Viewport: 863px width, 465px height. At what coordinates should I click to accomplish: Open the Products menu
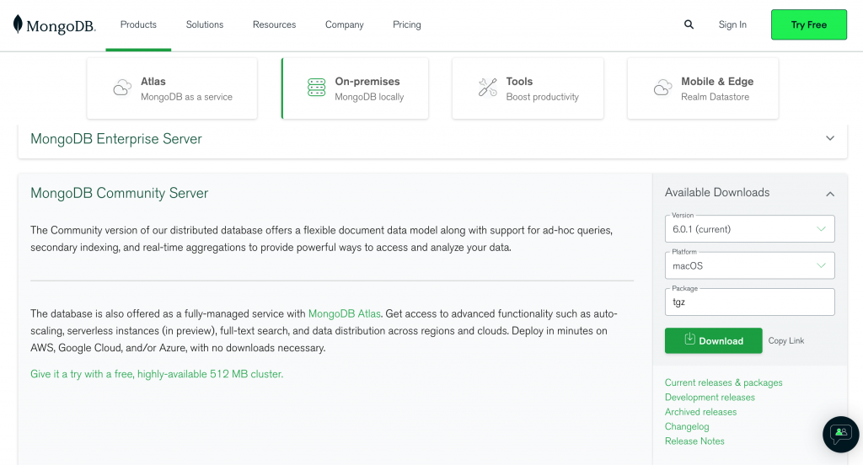(x=138, y=24)
